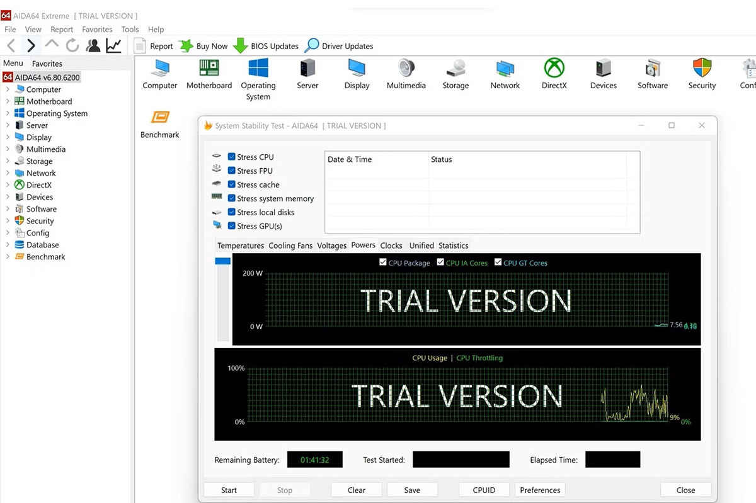Open the Security shield icon
This screenshot has width=756, height=503.
pos(702,68)
